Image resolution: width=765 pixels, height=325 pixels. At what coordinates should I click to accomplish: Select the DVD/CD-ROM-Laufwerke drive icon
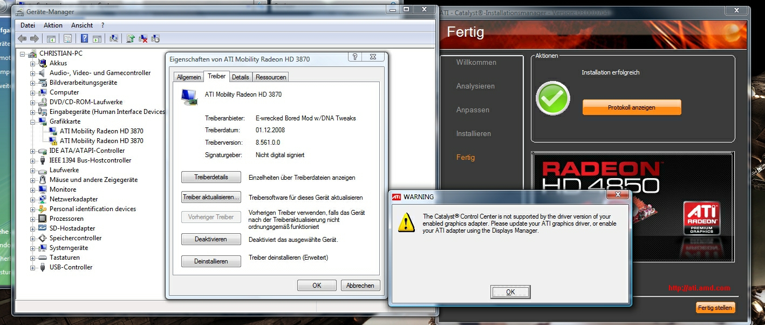43,102
